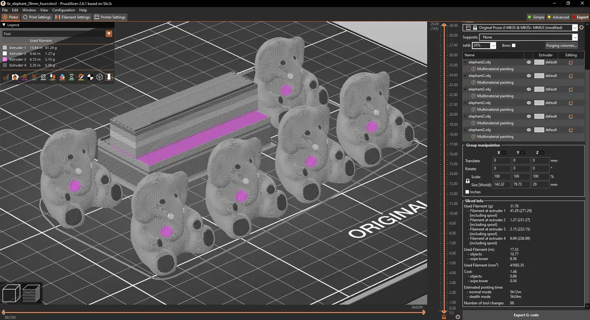The width and height of the screenshot is (590, 320).
Task: Hide the fifth elephant2.obj with eye icon
Action: (x=529, y=116)
